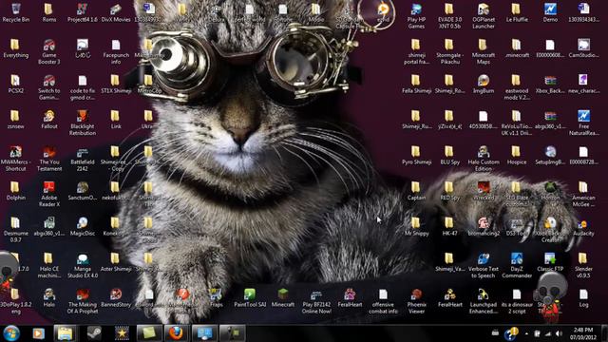Open Windows Explorer in taskbar
This screenshot has height=342, width=608.
click(x=66, y=333)
